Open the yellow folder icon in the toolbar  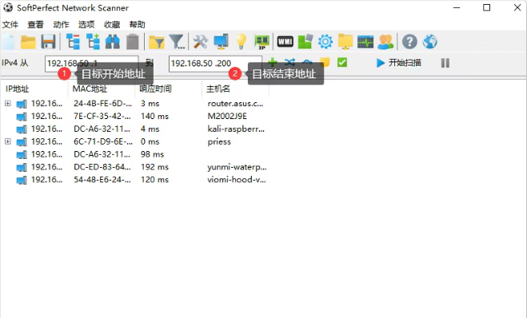(x=28, y=42)
